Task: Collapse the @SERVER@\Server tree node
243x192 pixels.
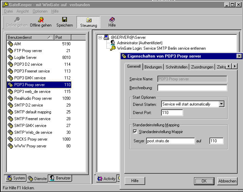Action: pos(100,37)
